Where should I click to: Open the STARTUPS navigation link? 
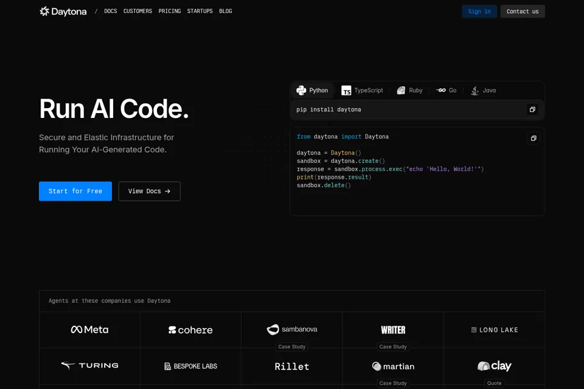click(200, 11)
